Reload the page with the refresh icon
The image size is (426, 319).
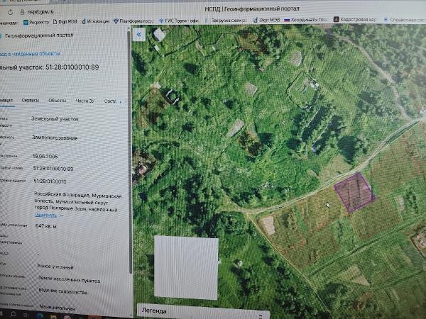point(11,12)
